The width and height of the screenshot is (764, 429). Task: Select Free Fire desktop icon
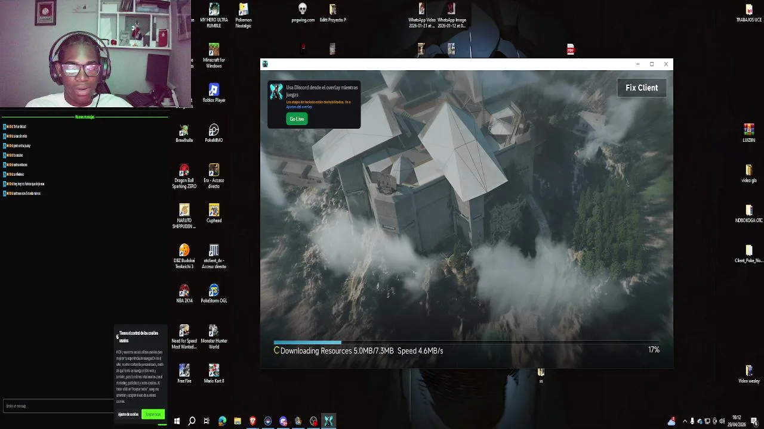click(x=184, y=374)
